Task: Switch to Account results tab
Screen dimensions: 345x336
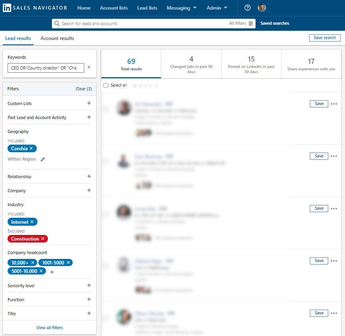Action: (57, 38)
